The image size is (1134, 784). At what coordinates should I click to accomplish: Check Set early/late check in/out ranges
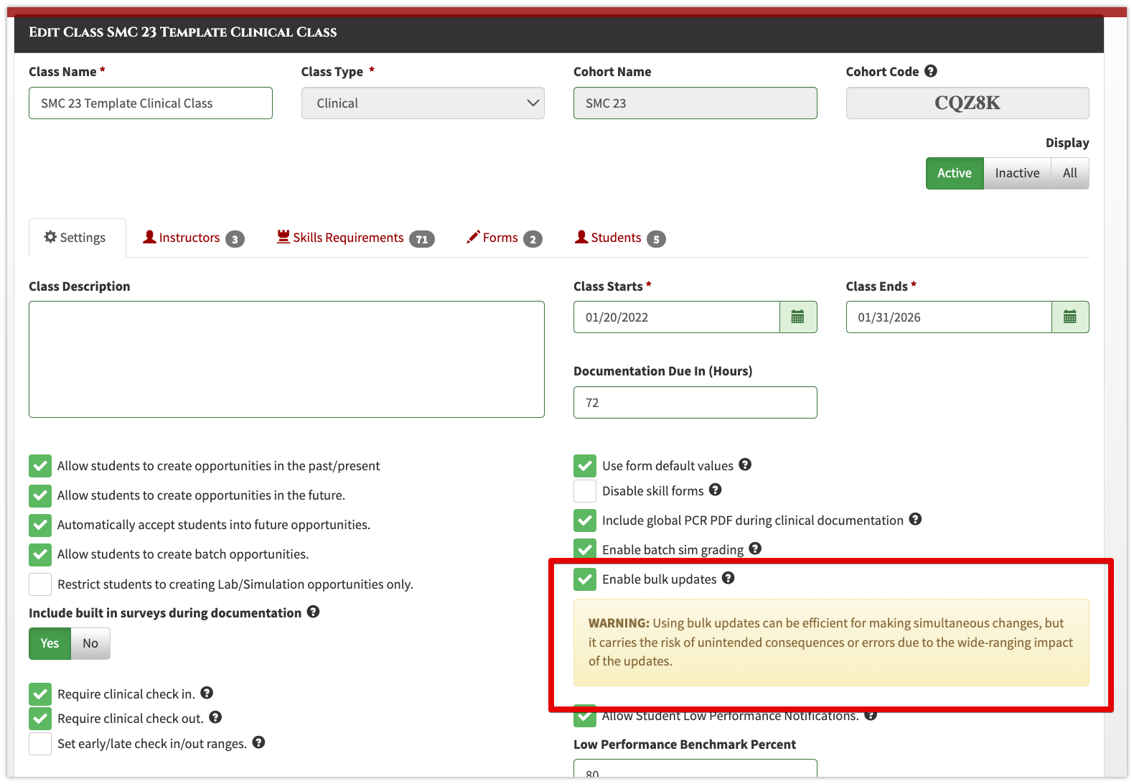point(40,744)
